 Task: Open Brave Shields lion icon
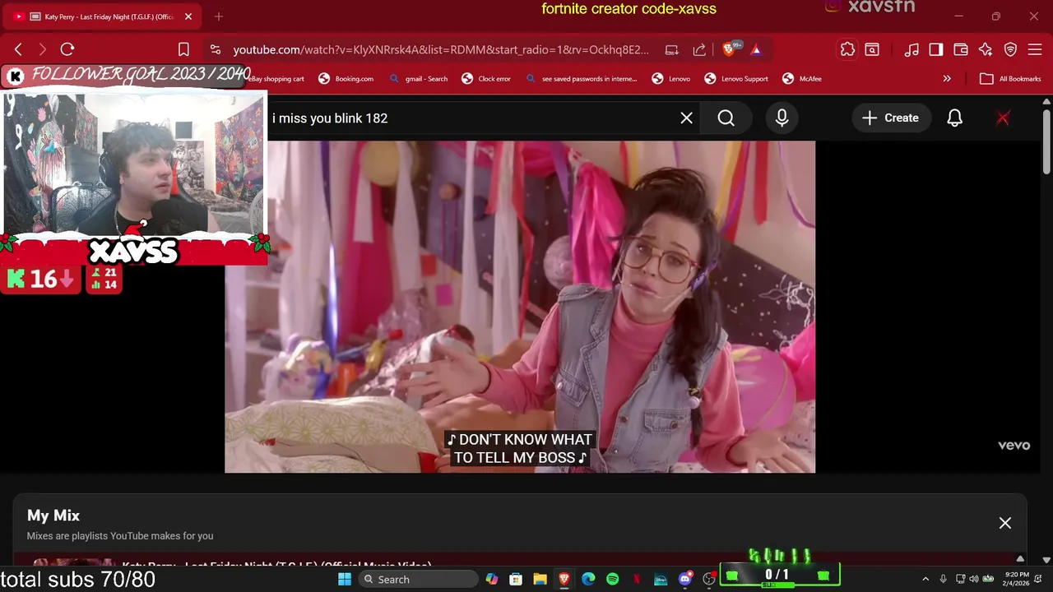point(729,49)
